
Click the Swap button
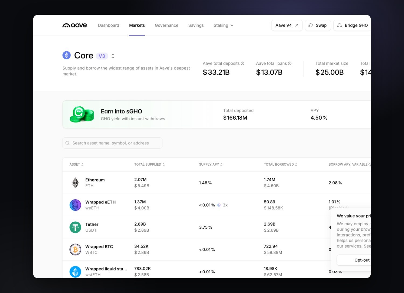tap(318, 25)
